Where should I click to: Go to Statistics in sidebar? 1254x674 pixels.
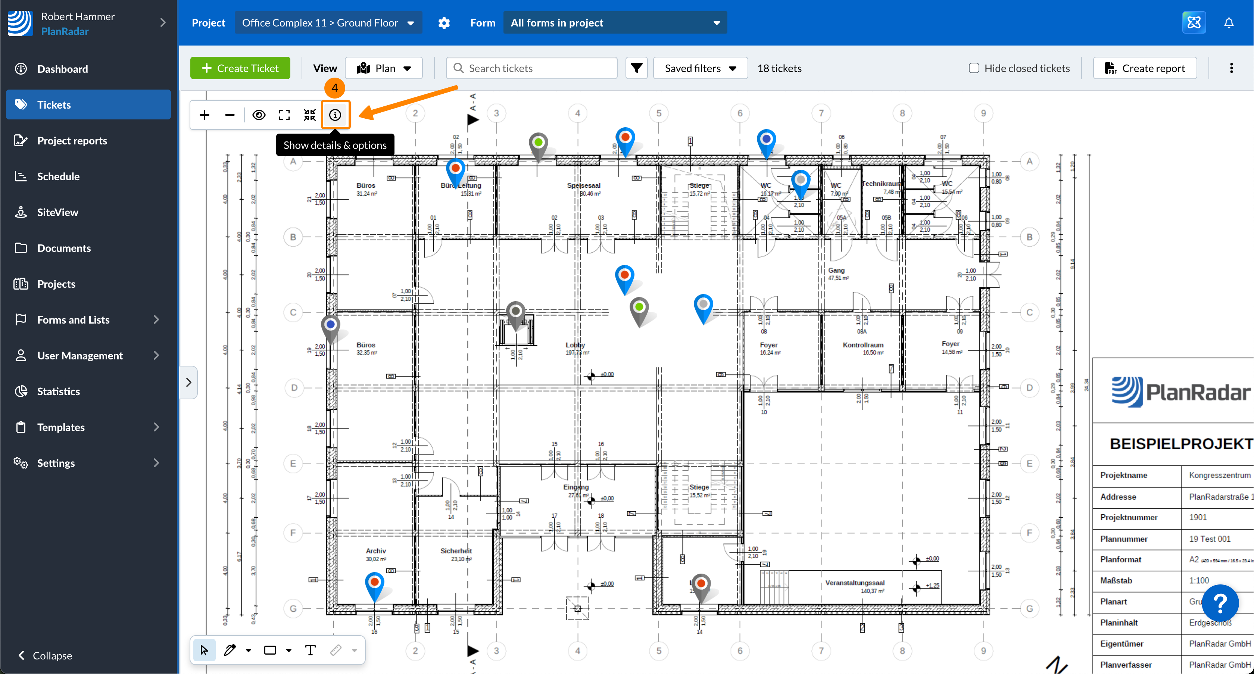pos(59,391)
